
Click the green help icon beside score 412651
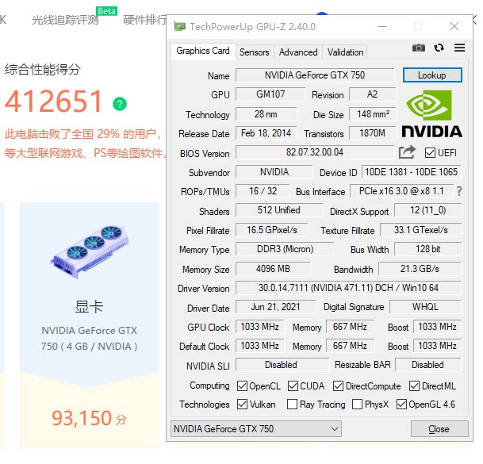[120, 104]
